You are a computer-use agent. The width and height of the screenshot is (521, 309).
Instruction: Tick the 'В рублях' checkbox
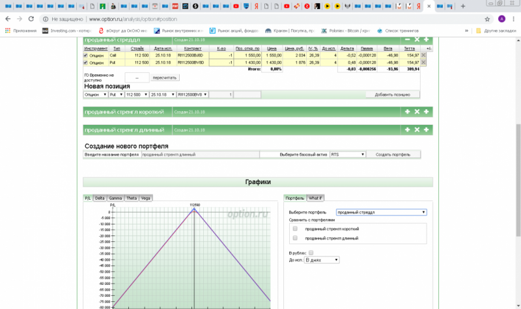pyautogui.click(x=311, y=252)
